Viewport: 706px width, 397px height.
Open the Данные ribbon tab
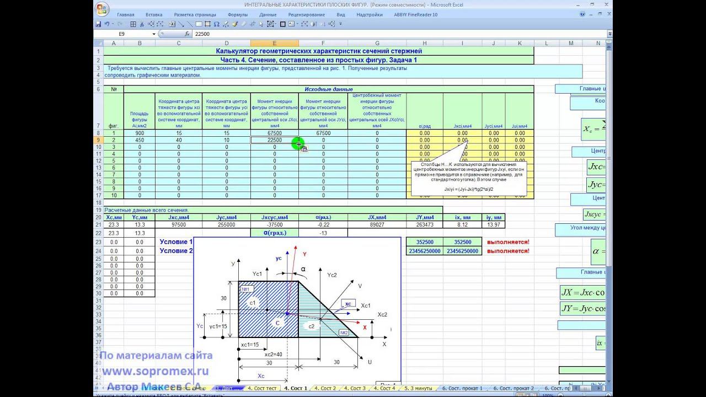(268, 15)
